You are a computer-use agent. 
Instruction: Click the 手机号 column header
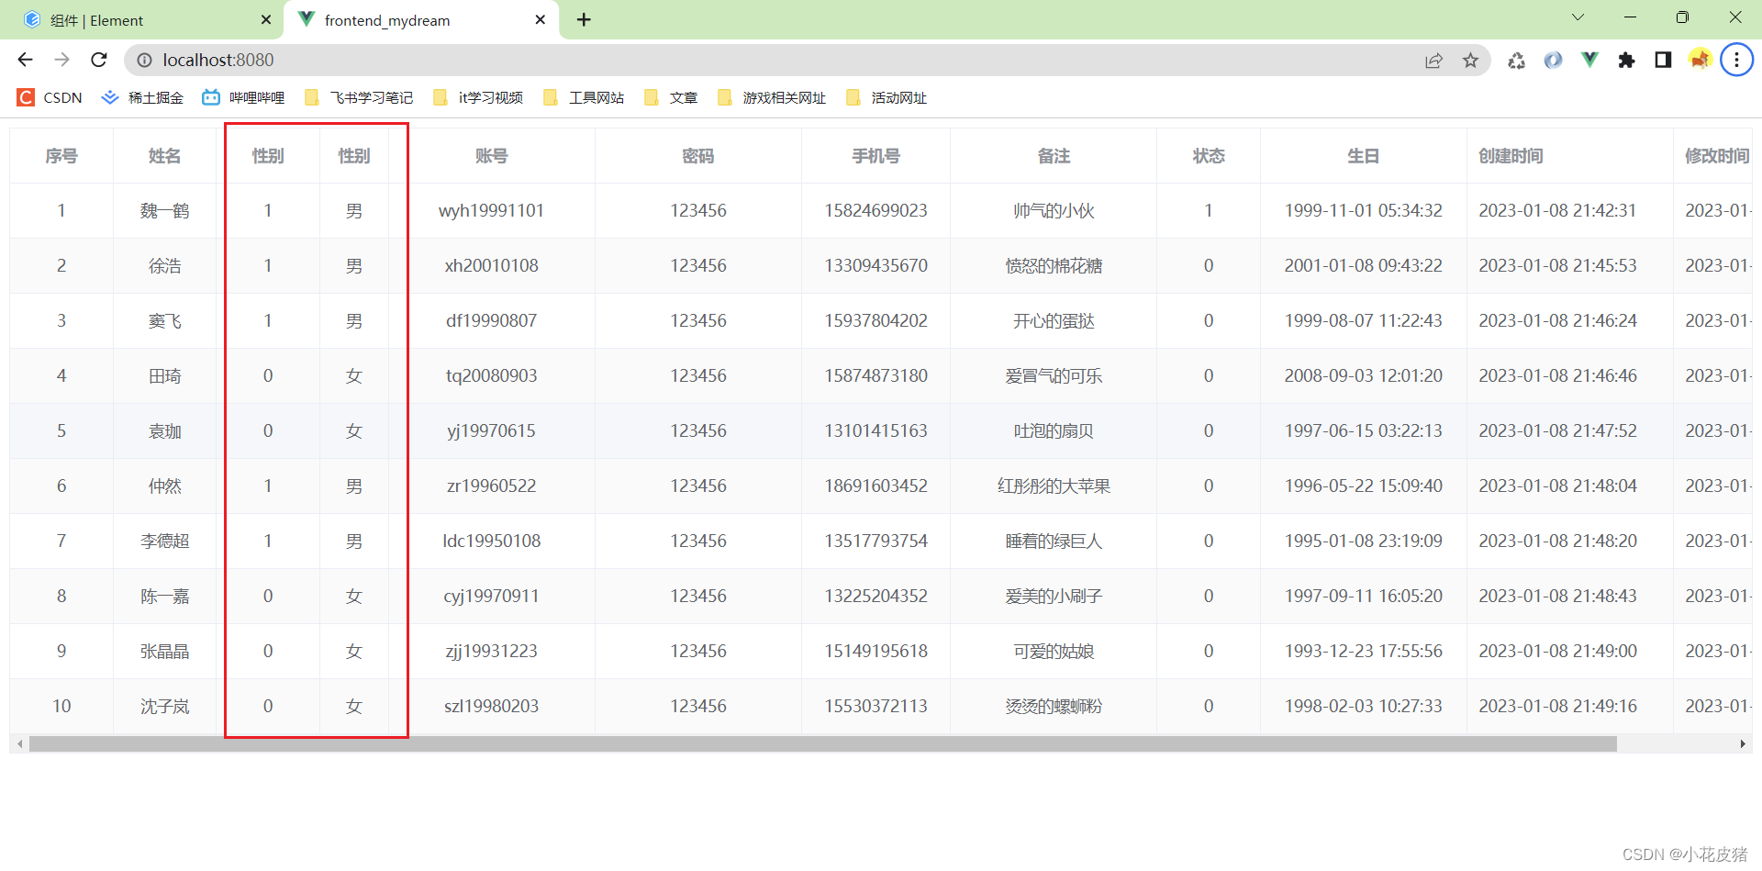pyautogui.click(x=876, y=156)
